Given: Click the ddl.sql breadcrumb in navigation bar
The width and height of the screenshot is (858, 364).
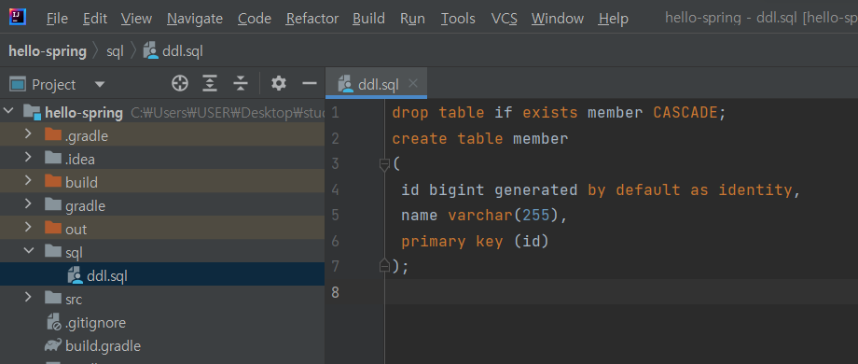Looking at the screenshot, I should [x=173, y=51].
